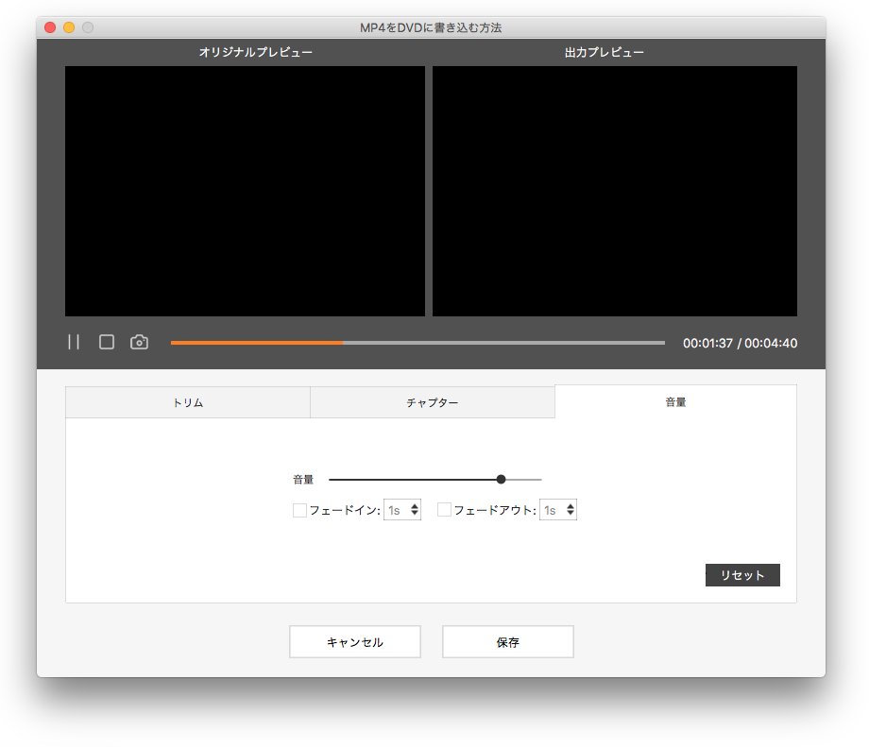Click the 保存 button
The width and height of the screenshot is (869, 747).
[507, 642]
